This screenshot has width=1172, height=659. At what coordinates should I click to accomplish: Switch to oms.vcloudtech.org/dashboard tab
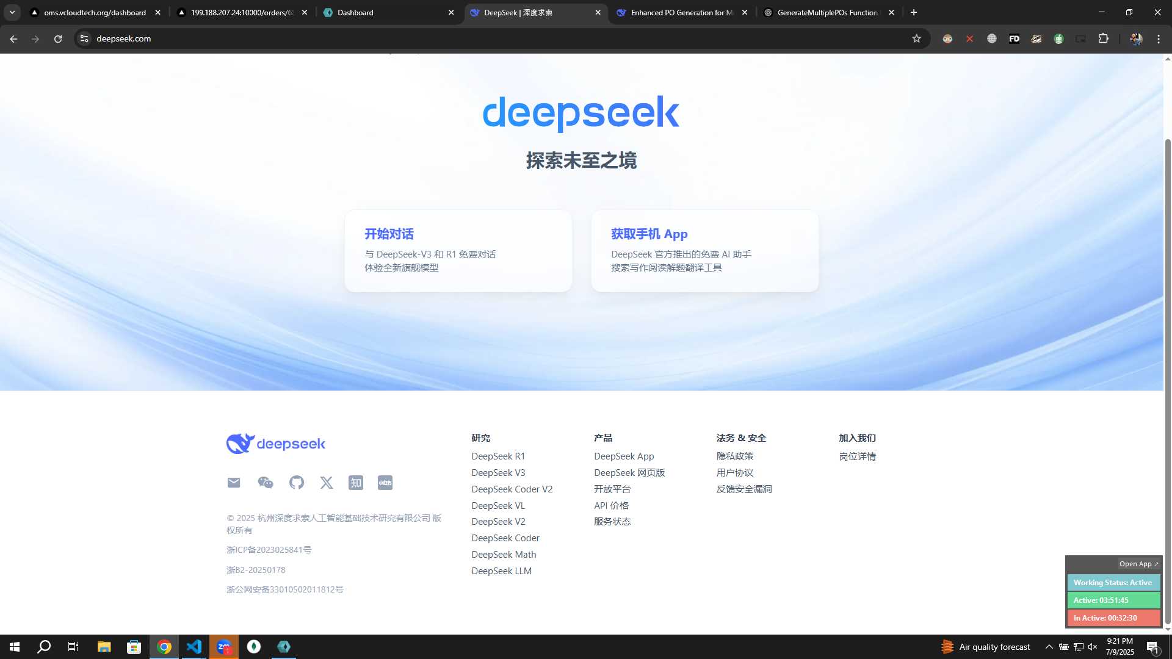point(95,12)
